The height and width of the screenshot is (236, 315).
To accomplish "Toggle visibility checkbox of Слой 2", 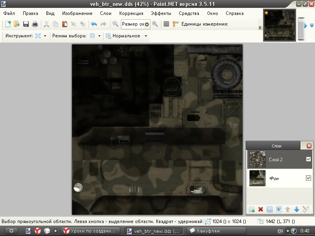I will click(308, 159).
